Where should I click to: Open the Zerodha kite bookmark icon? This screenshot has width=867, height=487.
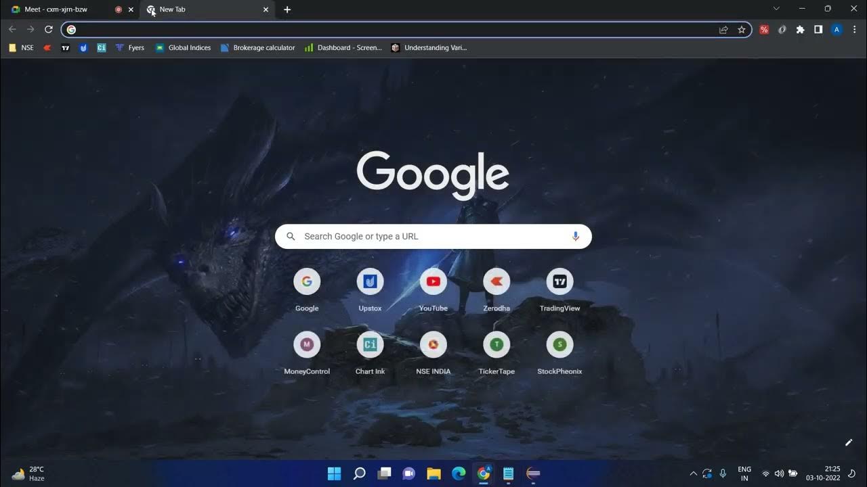pyautogui.click(x=47, y=48)
